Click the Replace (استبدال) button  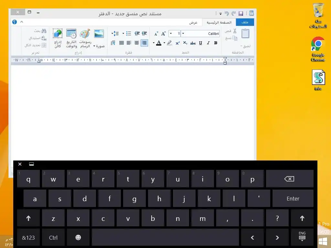coord(37,38)
